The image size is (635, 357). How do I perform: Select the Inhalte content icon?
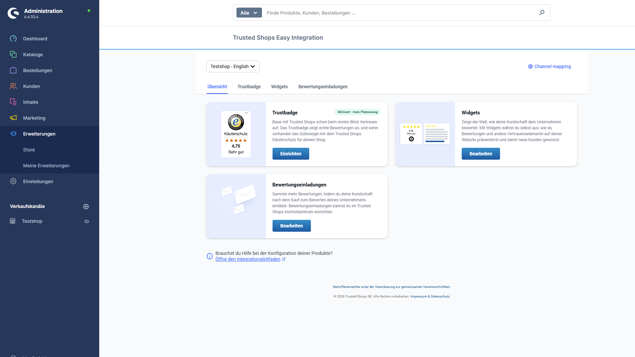click(x=13, y=102)
